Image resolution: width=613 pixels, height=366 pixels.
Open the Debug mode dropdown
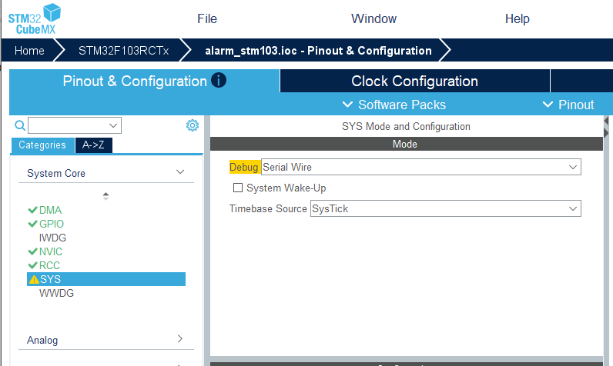[x=421, y=167]
